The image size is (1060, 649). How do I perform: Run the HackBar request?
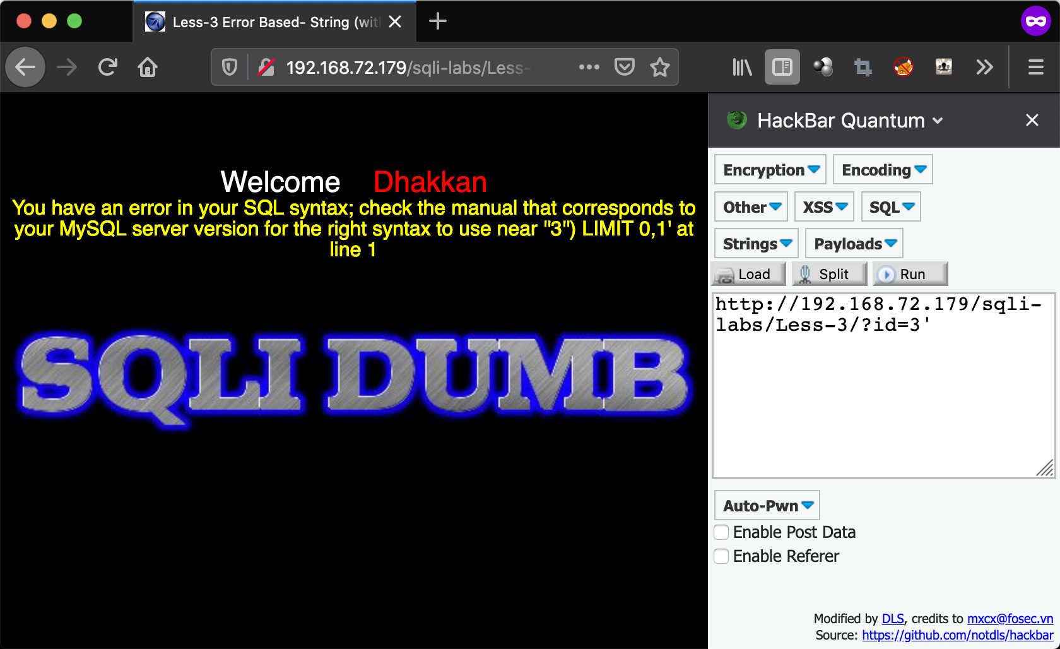click(x=910, y=274)
